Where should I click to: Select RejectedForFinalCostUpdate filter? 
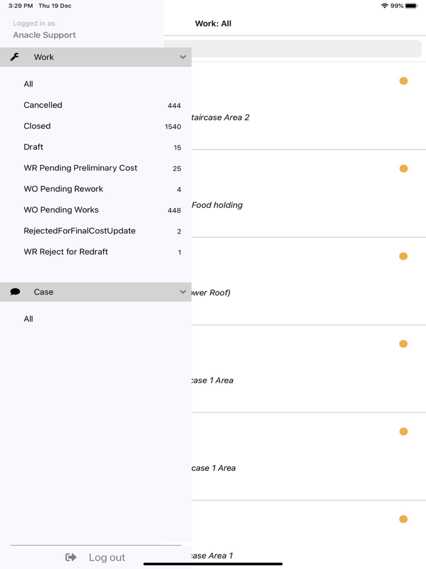click(80, 231)
